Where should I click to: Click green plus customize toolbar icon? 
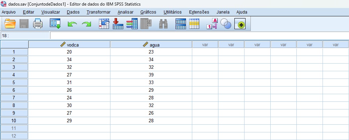click(240, 24)
